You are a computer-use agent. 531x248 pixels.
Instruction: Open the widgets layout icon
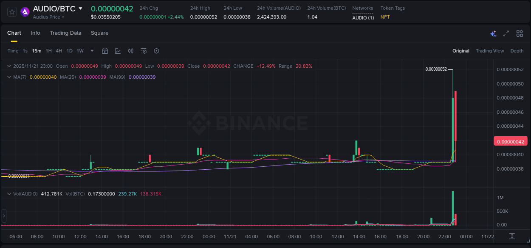519,33
